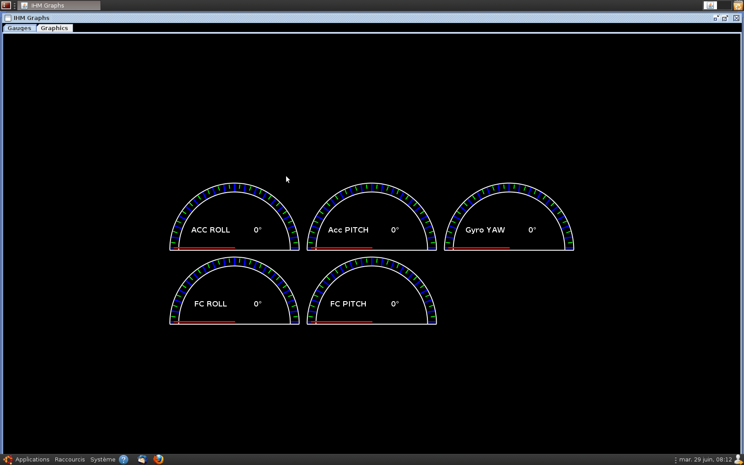744x465 pixels.
Task: Open the Système menu
Action: pyautogui.click(x=103, y=459)
